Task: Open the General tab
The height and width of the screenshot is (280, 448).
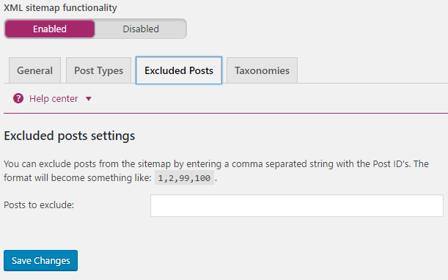Action: point(35,70)
